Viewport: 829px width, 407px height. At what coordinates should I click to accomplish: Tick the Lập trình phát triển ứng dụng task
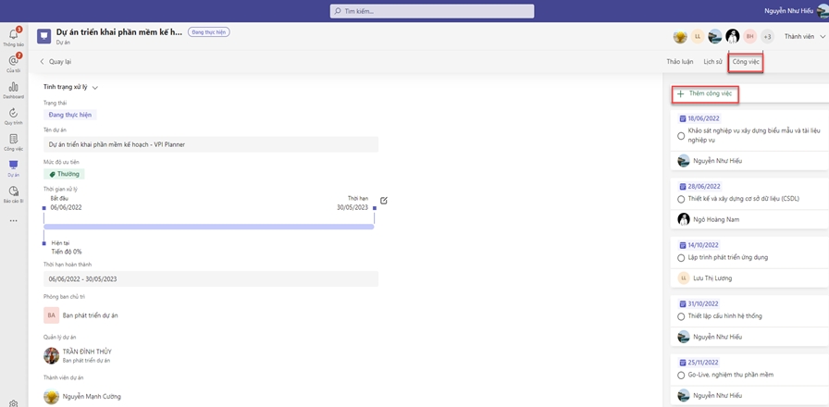tap(681, 257)
